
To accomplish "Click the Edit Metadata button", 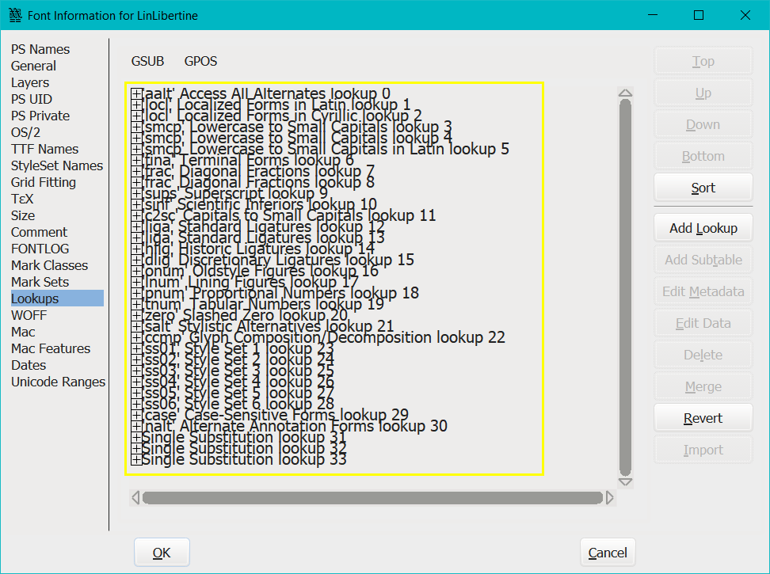I will (703, 291).
